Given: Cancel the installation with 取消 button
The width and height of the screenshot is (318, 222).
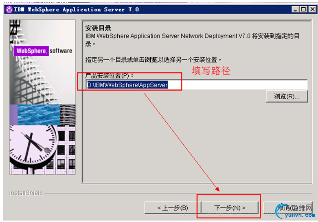Looking at the screenshot, I should (288, 208).
